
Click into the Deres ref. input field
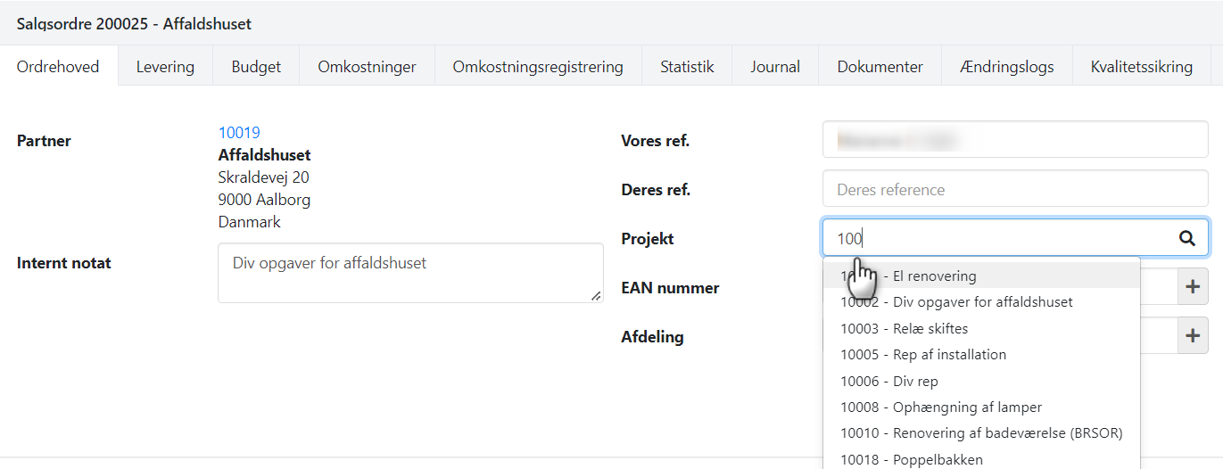[1015, 189]
